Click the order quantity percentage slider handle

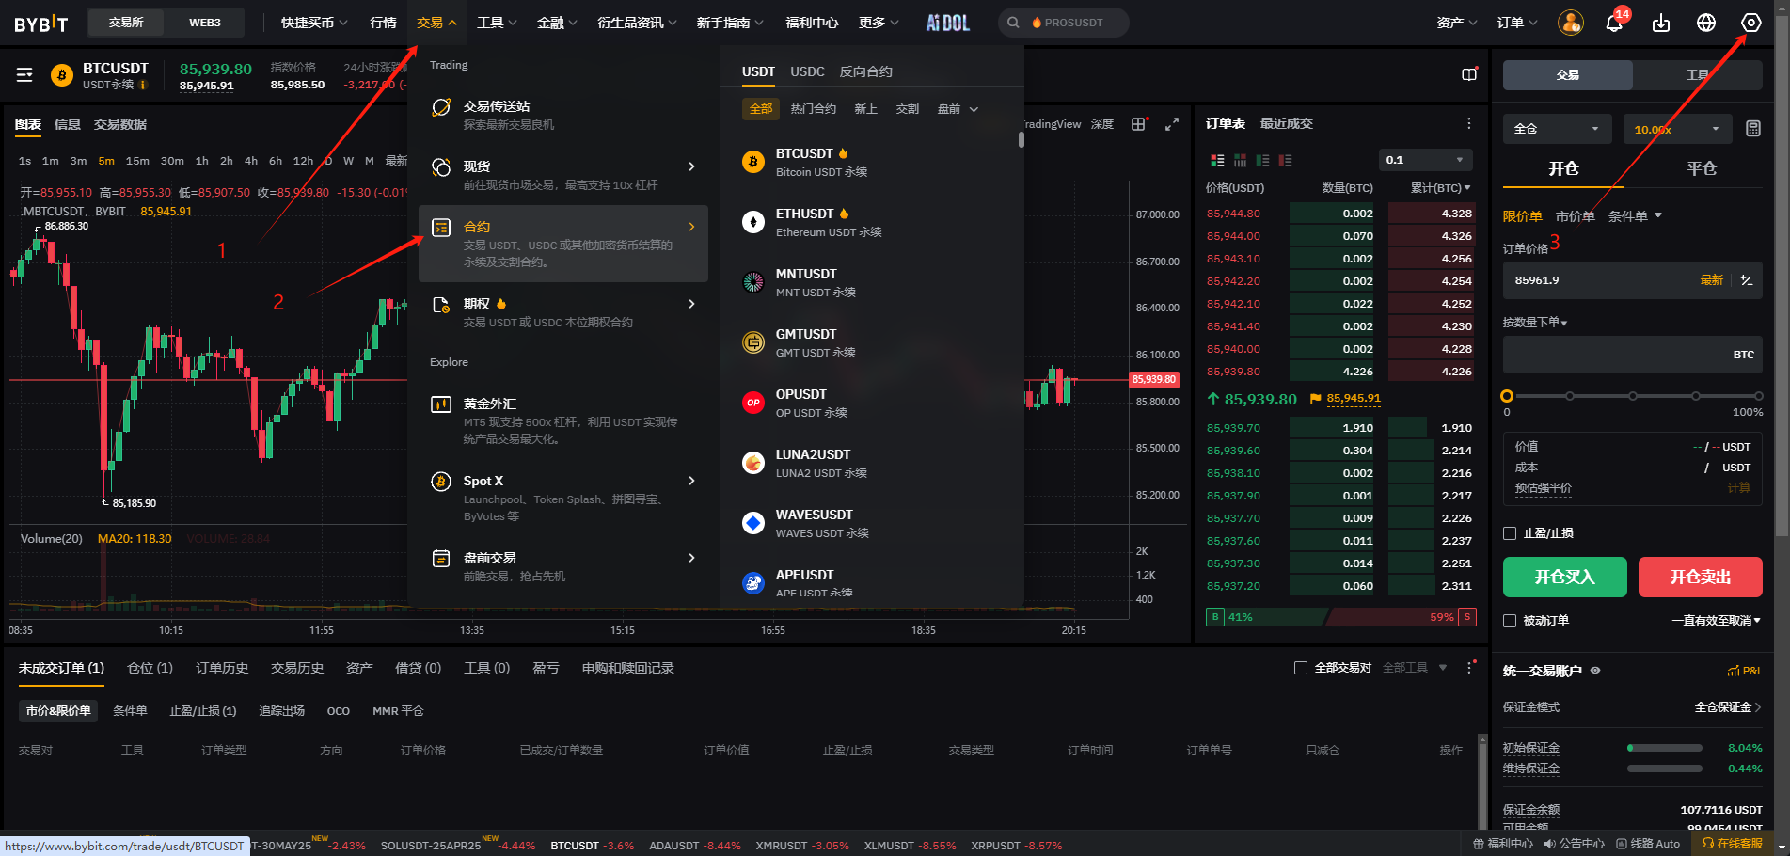1507,396
